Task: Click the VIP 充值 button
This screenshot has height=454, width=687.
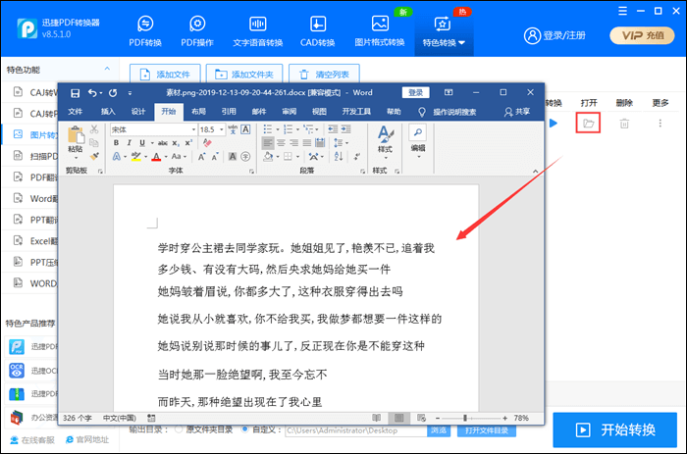Action: point(643,35)
